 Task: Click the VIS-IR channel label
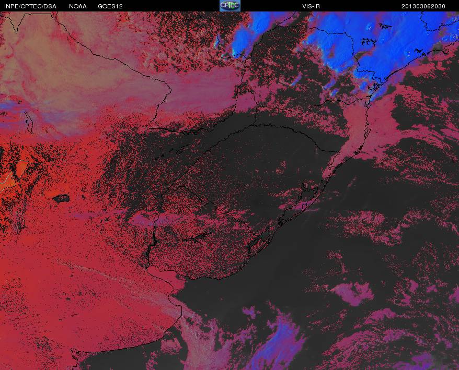coord(311,6)
